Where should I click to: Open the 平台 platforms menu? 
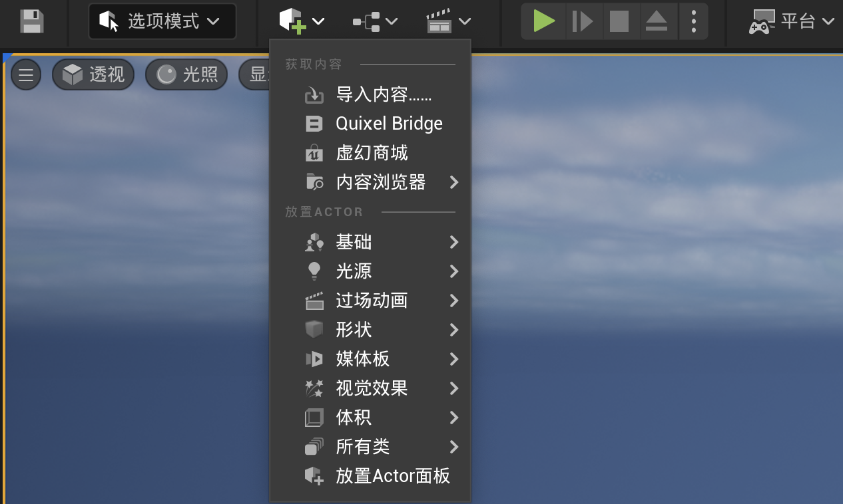792,21
